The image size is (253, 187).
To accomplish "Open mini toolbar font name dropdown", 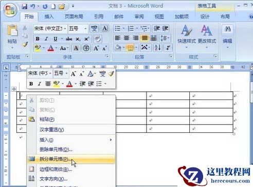I will (x=50, y=74).
